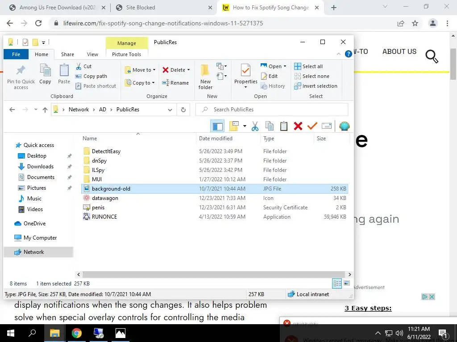Open Chrome from the taskbar
The height and width of the screenshot is (342, 457).
tap(77, 333)
